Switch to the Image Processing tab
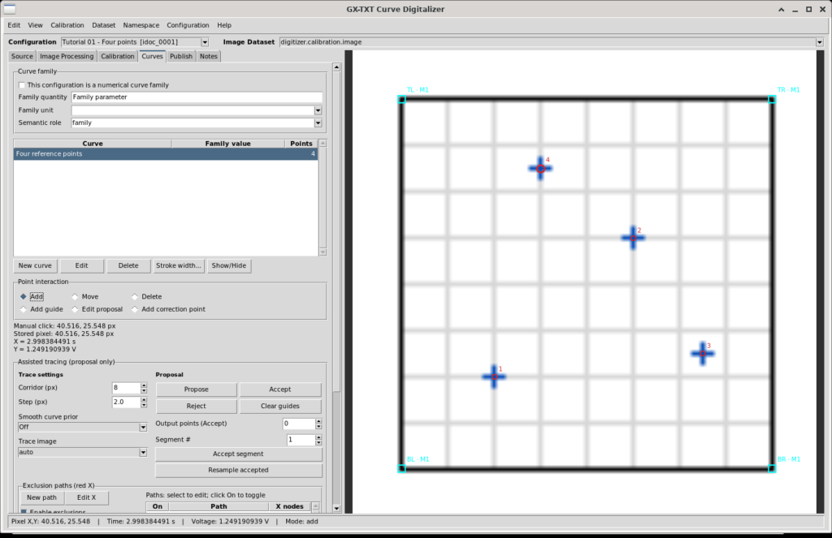832x538 pixels. 67,56
